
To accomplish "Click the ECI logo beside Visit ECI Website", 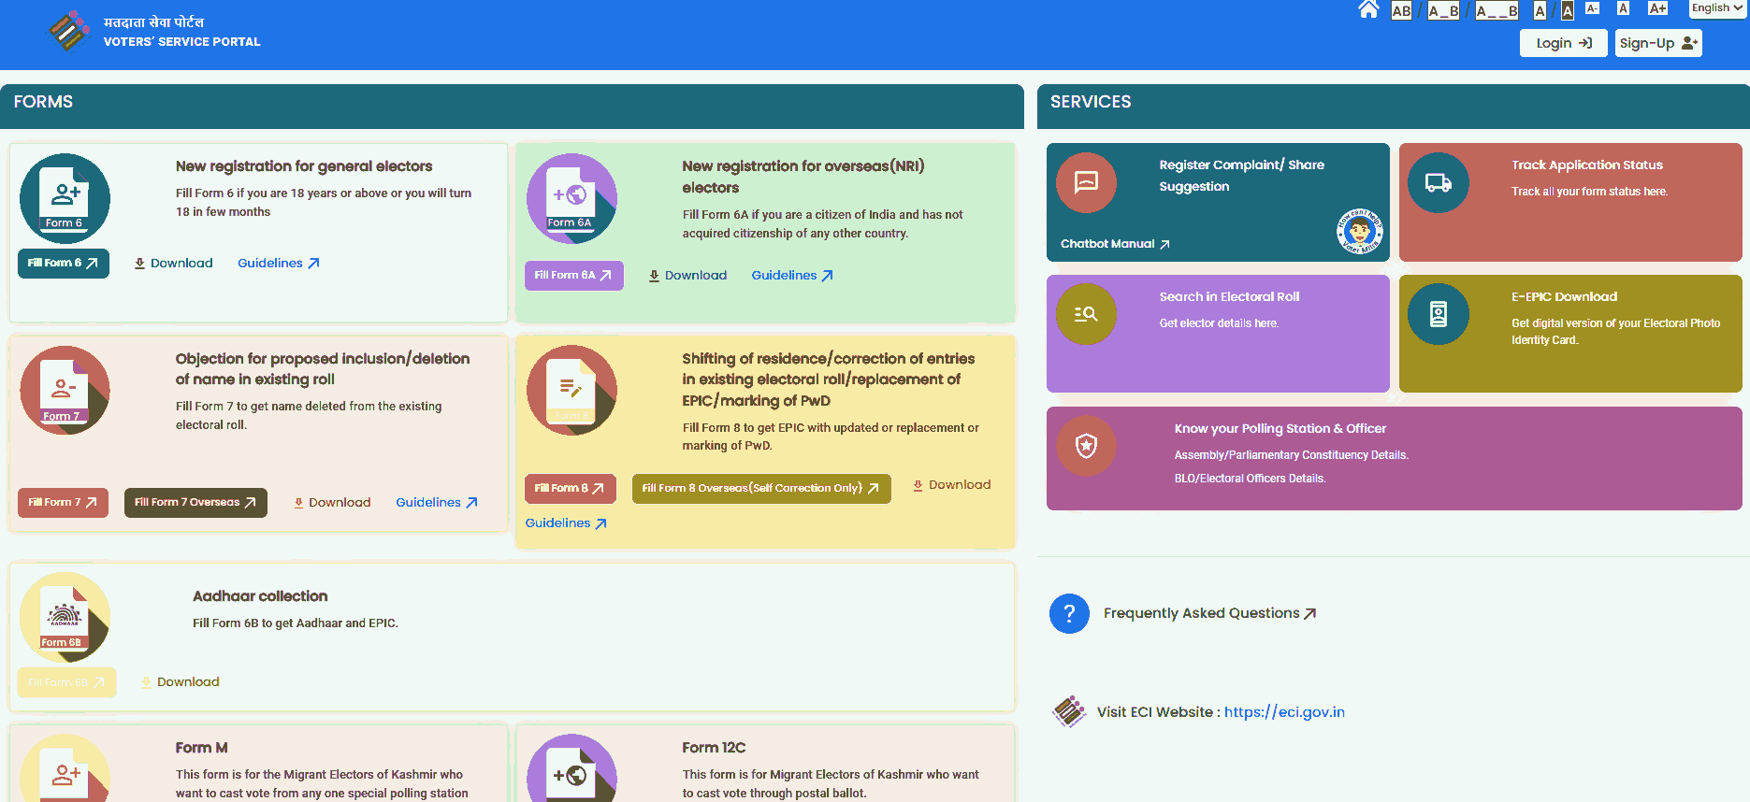I will click(x=1069, y=712).
